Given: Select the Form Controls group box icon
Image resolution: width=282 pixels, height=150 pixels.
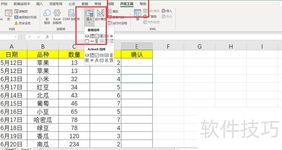Looking at the screenshot, I should [x=87, y=41].
